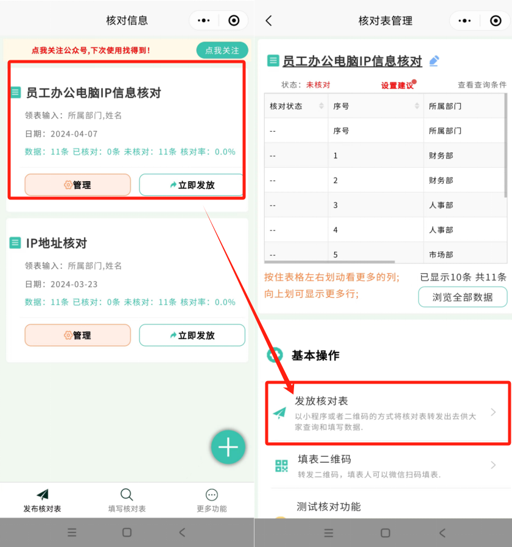The height and width of the screenshot is (547, 512).
Task: Tap the target close icon in 核对信息 header
Action: click(234, 21)
